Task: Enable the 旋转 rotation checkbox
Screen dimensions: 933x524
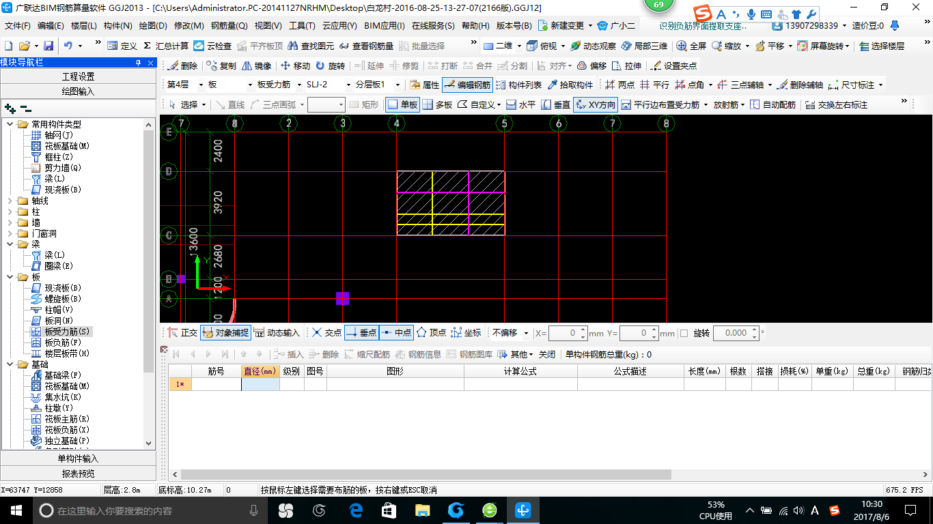Action: [684, 334]
